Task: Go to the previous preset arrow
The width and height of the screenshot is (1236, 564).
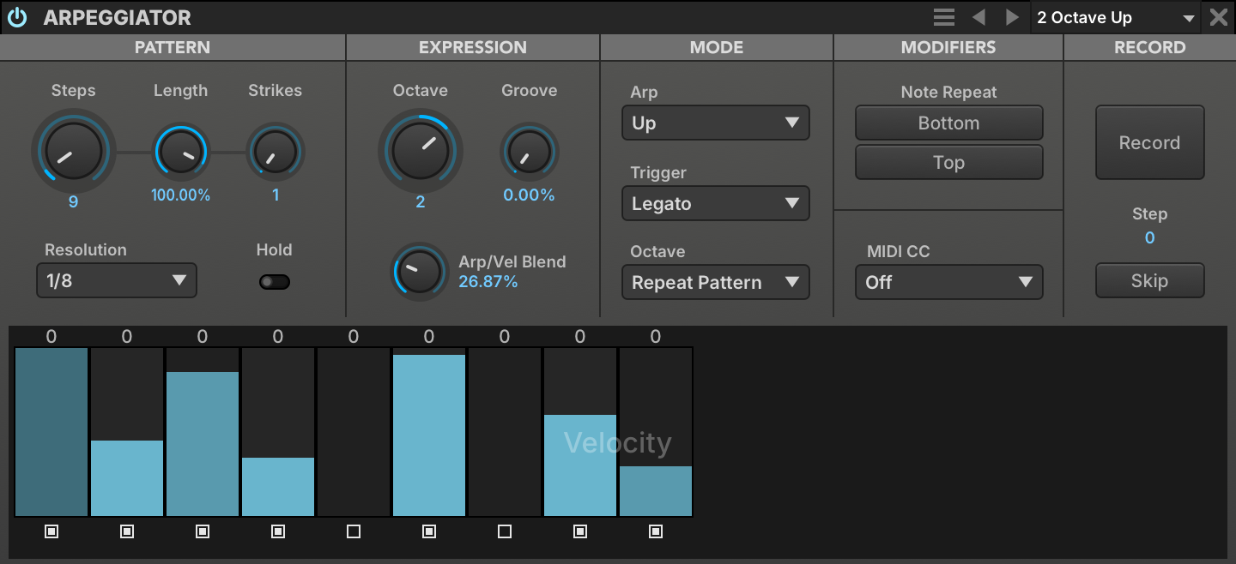Action: click(978, 17)
